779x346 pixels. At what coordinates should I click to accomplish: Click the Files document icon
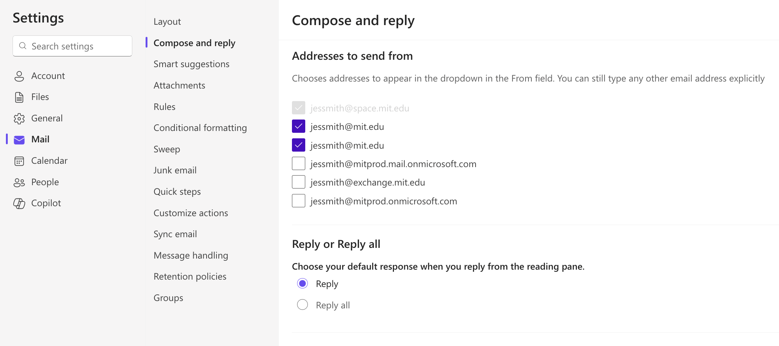click(19, 97)
